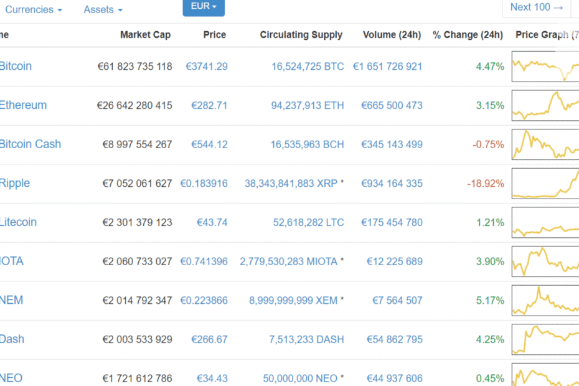
Task: Open the Assets dropdown menu
Action: pyautogui.click(x=103, y=9)
